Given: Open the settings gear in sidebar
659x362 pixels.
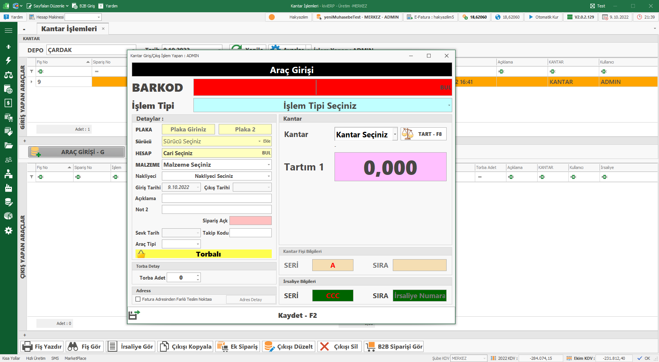Looking at the screenshot, I should [8, 231].
